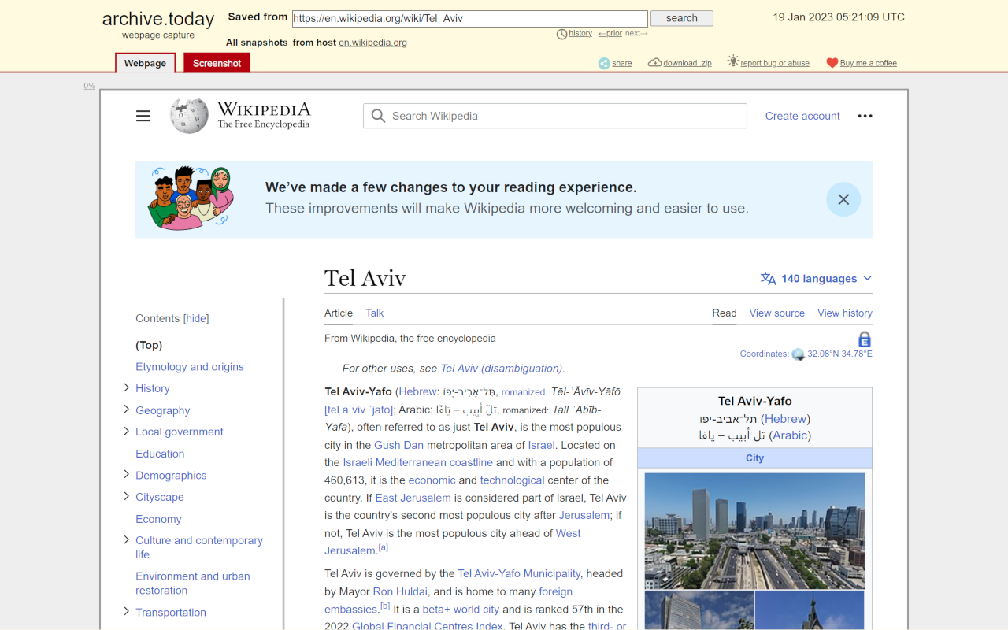Open the Israeli Mediterranean coastline link
Viewport: 1008px width, 630px height.
click(x=418, y=462)
